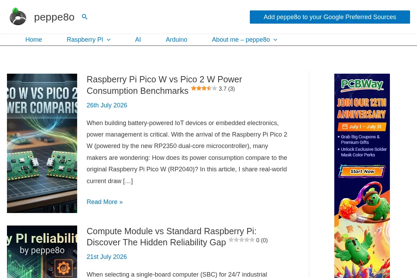Click the July 1 – July 31 ad badge
Viewport: 417px width, 278px height.
point(362,126)
